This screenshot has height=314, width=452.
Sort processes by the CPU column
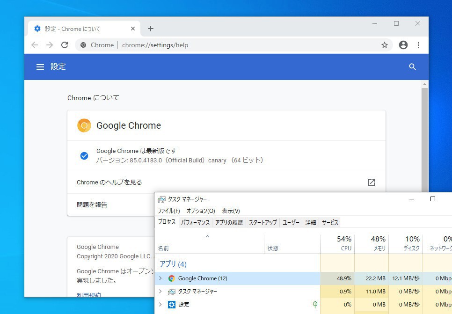point(337,244)
